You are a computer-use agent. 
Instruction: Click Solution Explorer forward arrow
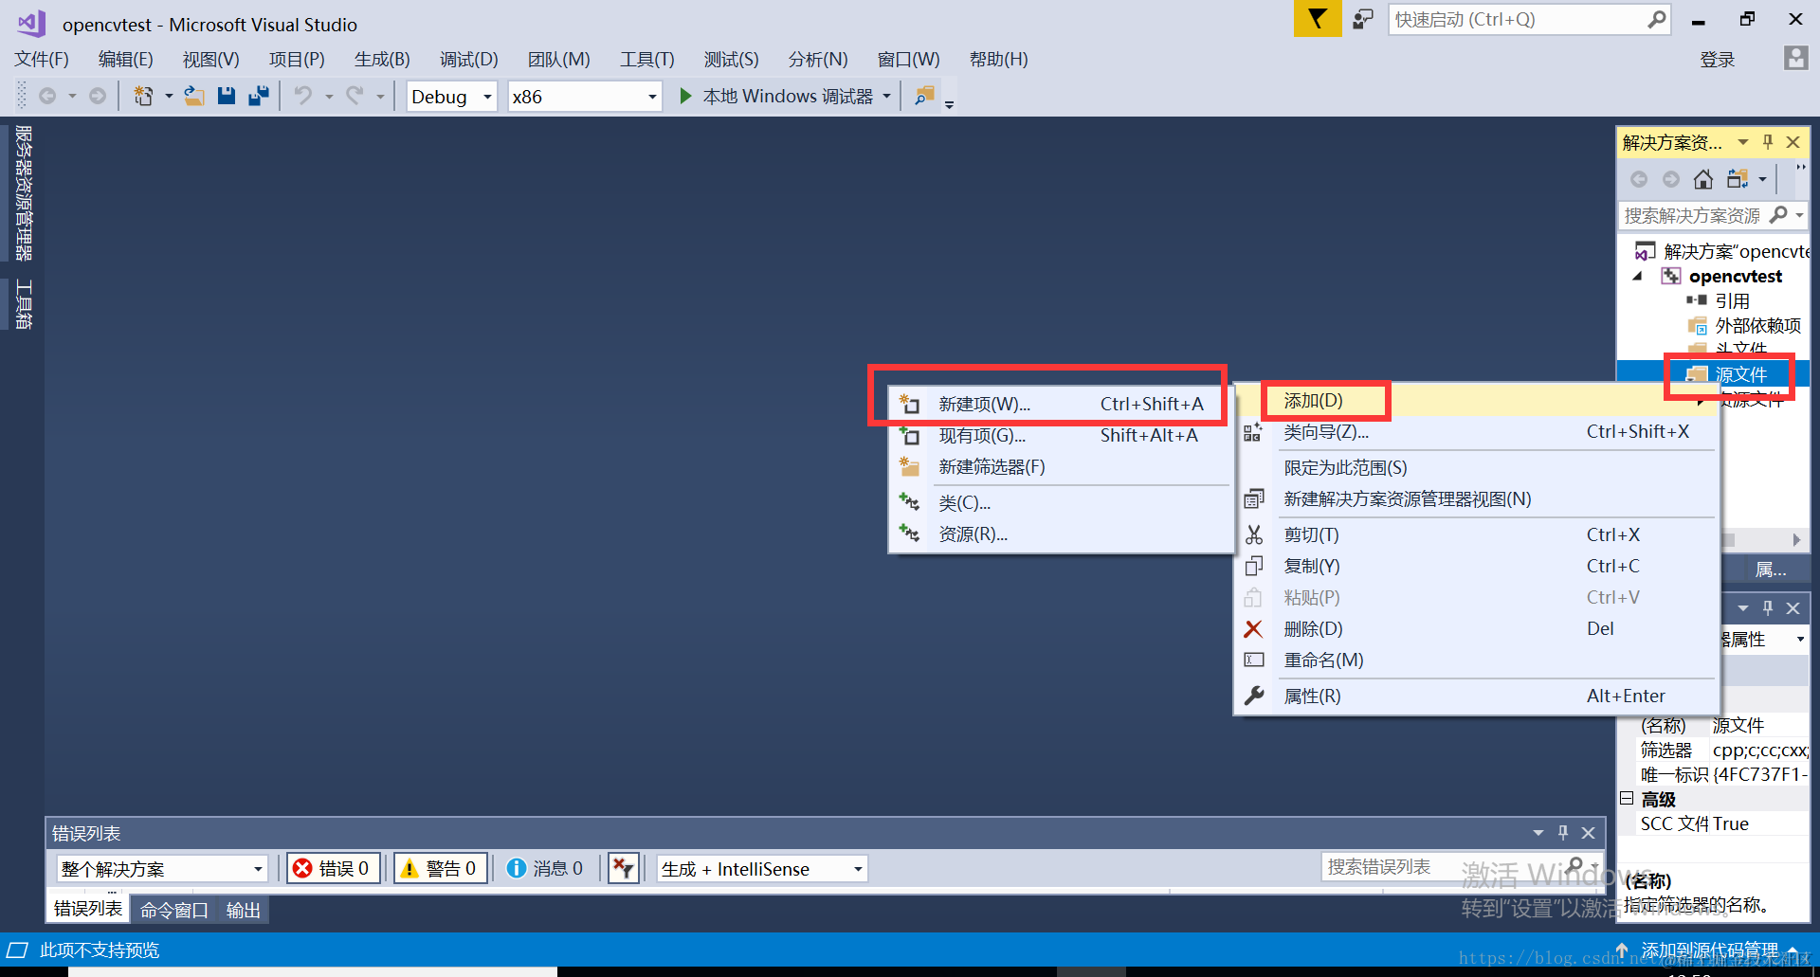point(1671,179)
